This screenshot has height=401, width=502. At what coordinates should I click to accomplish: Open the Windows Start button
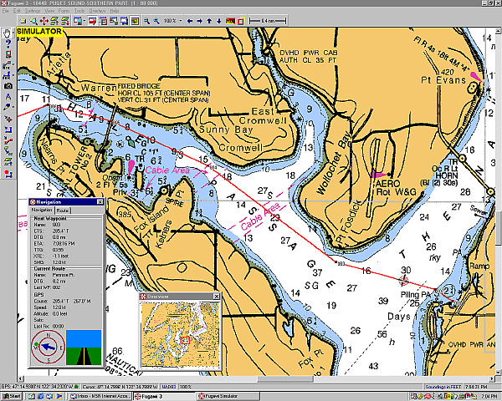(x=12, y=396)
